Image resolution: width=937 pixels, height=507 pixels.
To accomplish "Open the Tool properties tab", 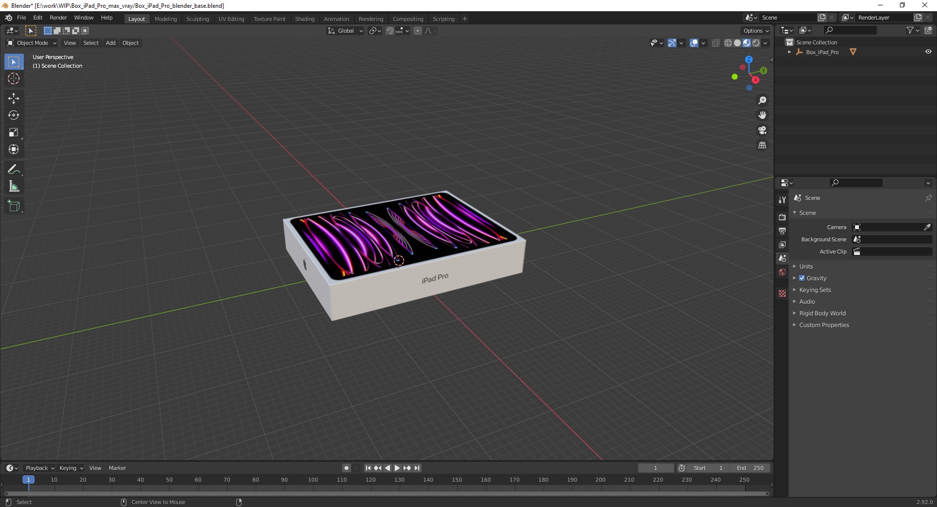I will tap(782, 199).
